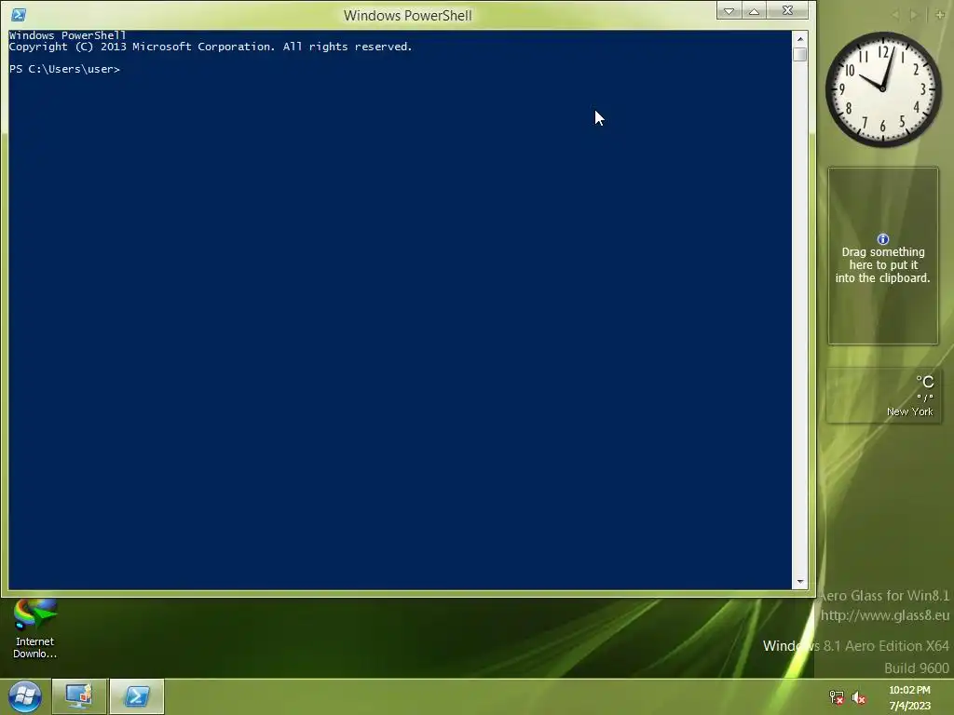Click the clipboard gadget drop area
Screen dimensions: 954x715
point(883,256)
